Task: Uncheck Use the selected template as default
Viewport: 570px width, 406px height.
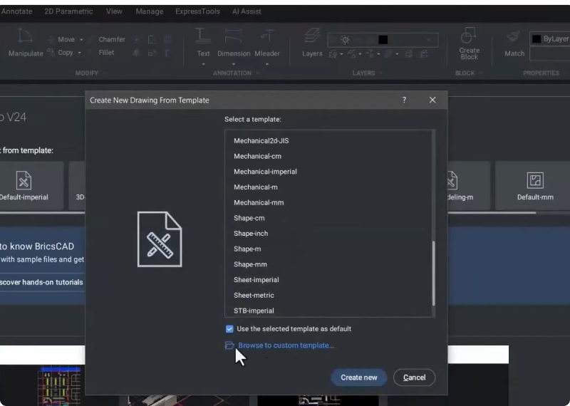Action: point(229,329)
